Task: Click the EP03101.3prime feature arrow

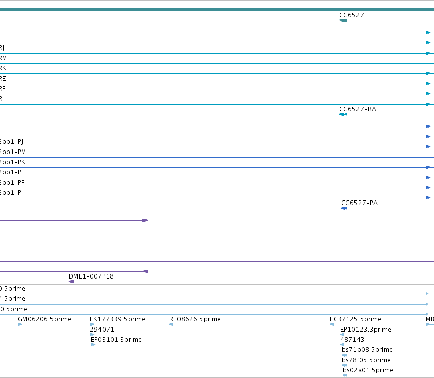Action: click(93, 345)
